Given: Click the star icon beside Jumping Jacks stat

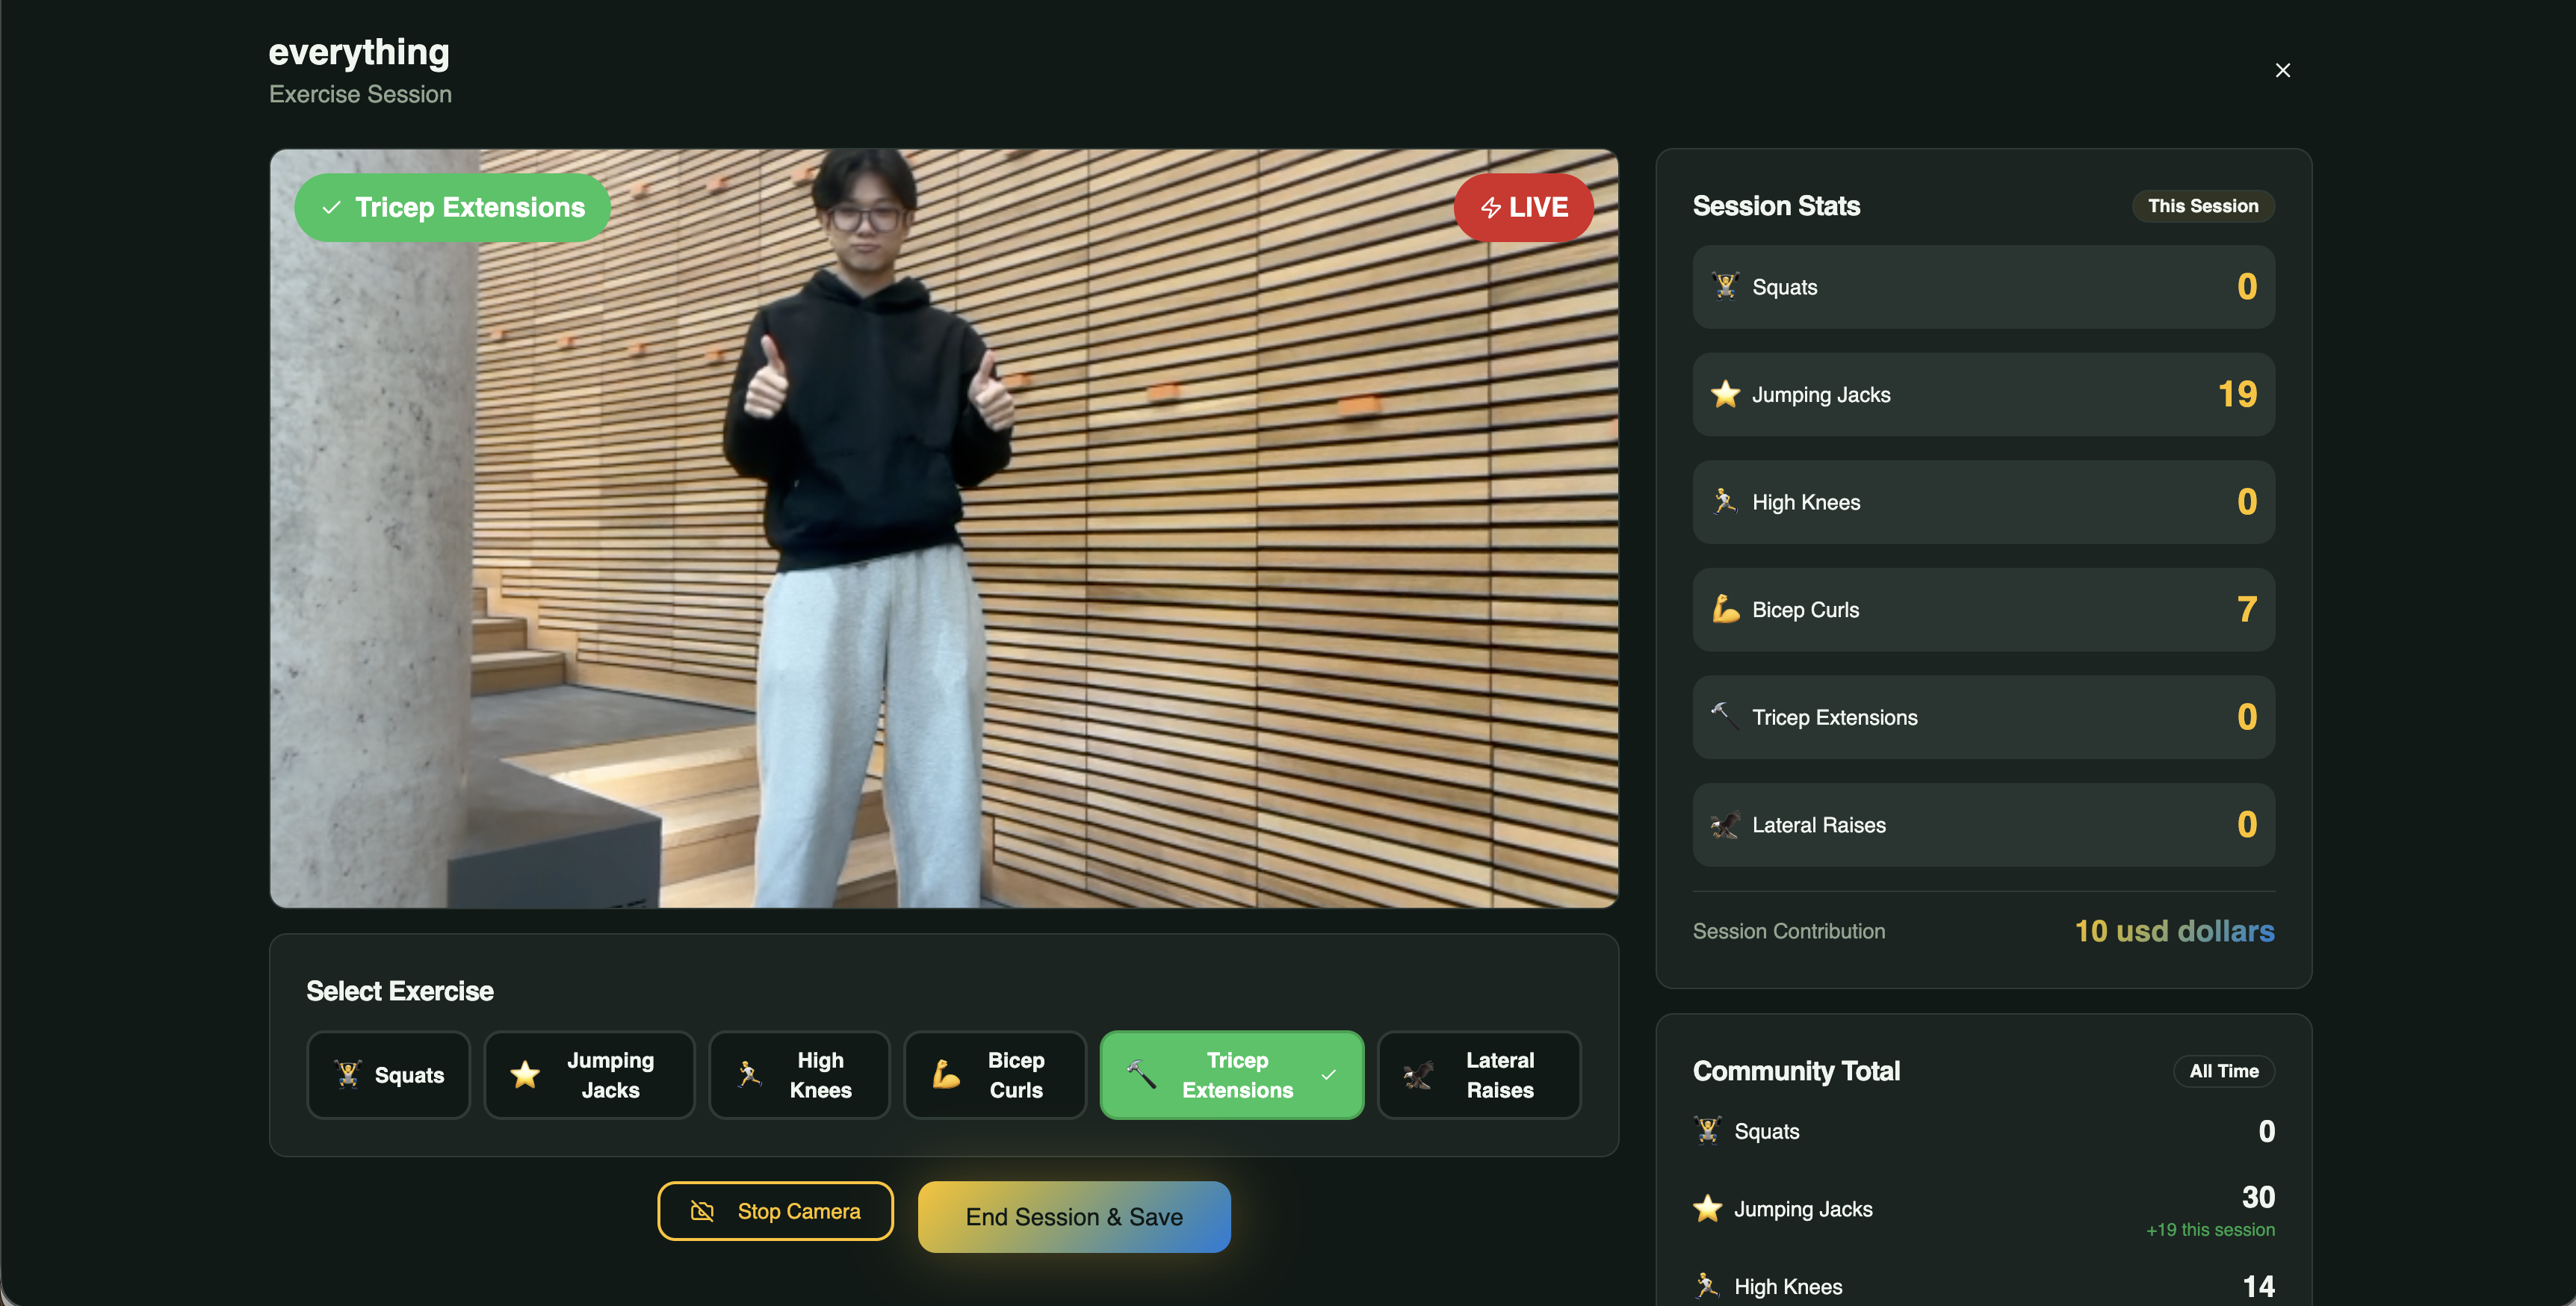Looking at the screenshot, I should click(x=1725, y=394).
